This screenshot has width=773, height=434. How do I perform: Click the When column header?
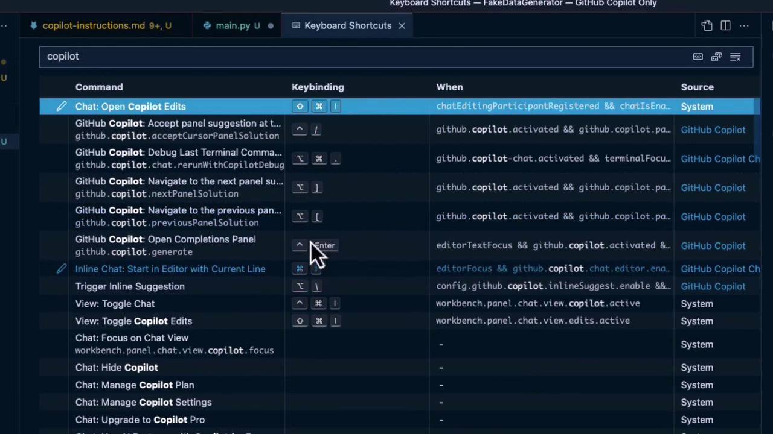pos(449,87)
